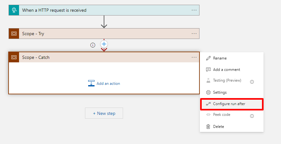Click the New step button
The height and width of the screenshot is (144, 281).
[x=104, y=113]
